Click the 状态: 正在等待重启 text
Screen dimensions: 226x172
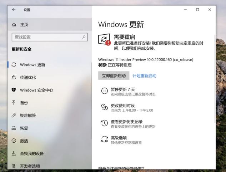[x=115, y=65]
